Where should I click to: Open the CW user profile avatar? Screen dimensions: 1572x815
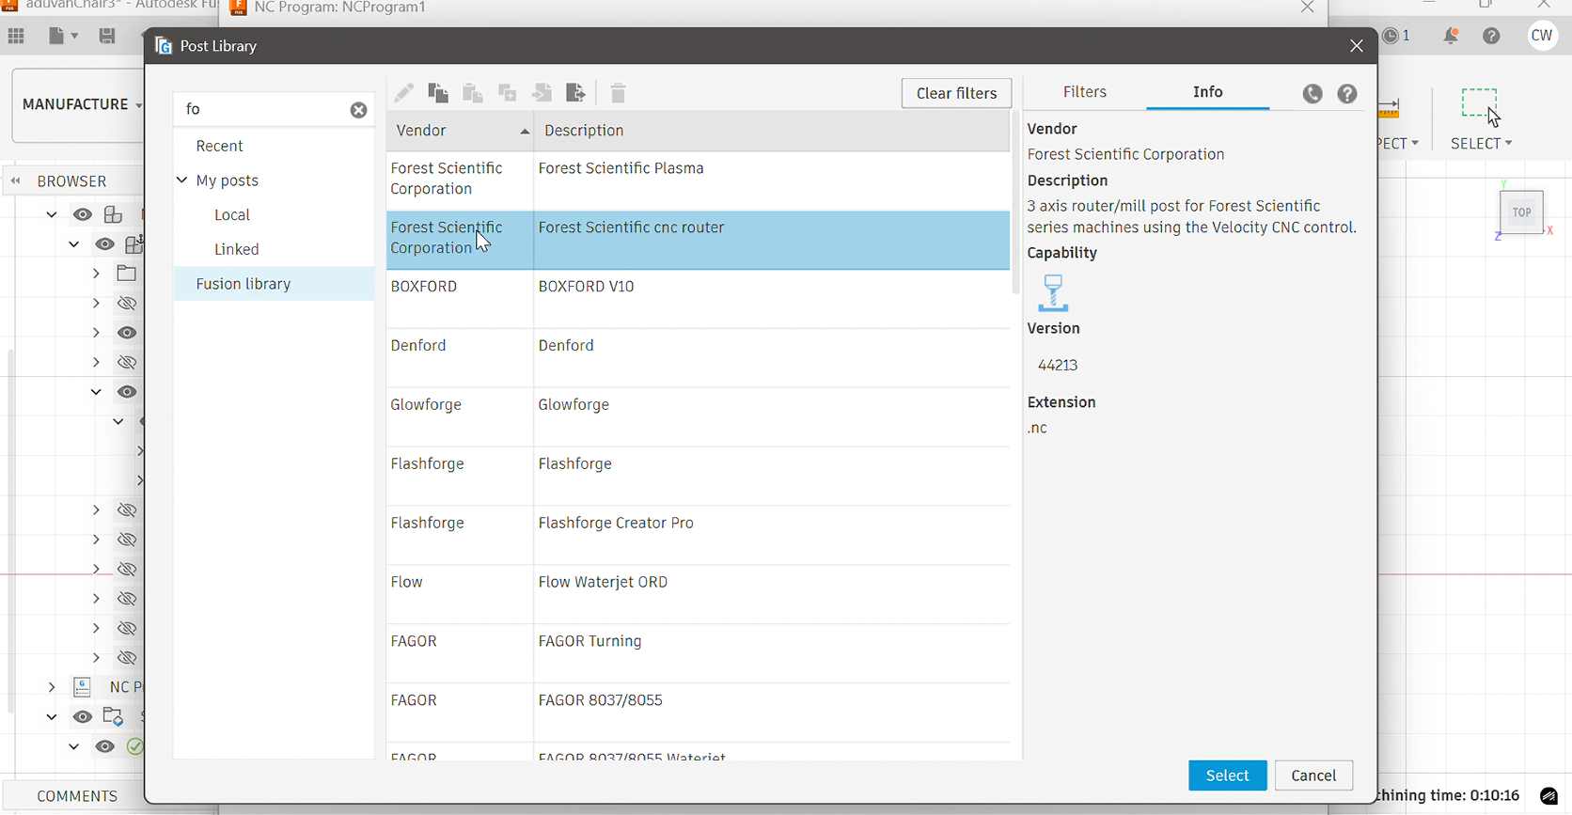(x=1542, y=36)
